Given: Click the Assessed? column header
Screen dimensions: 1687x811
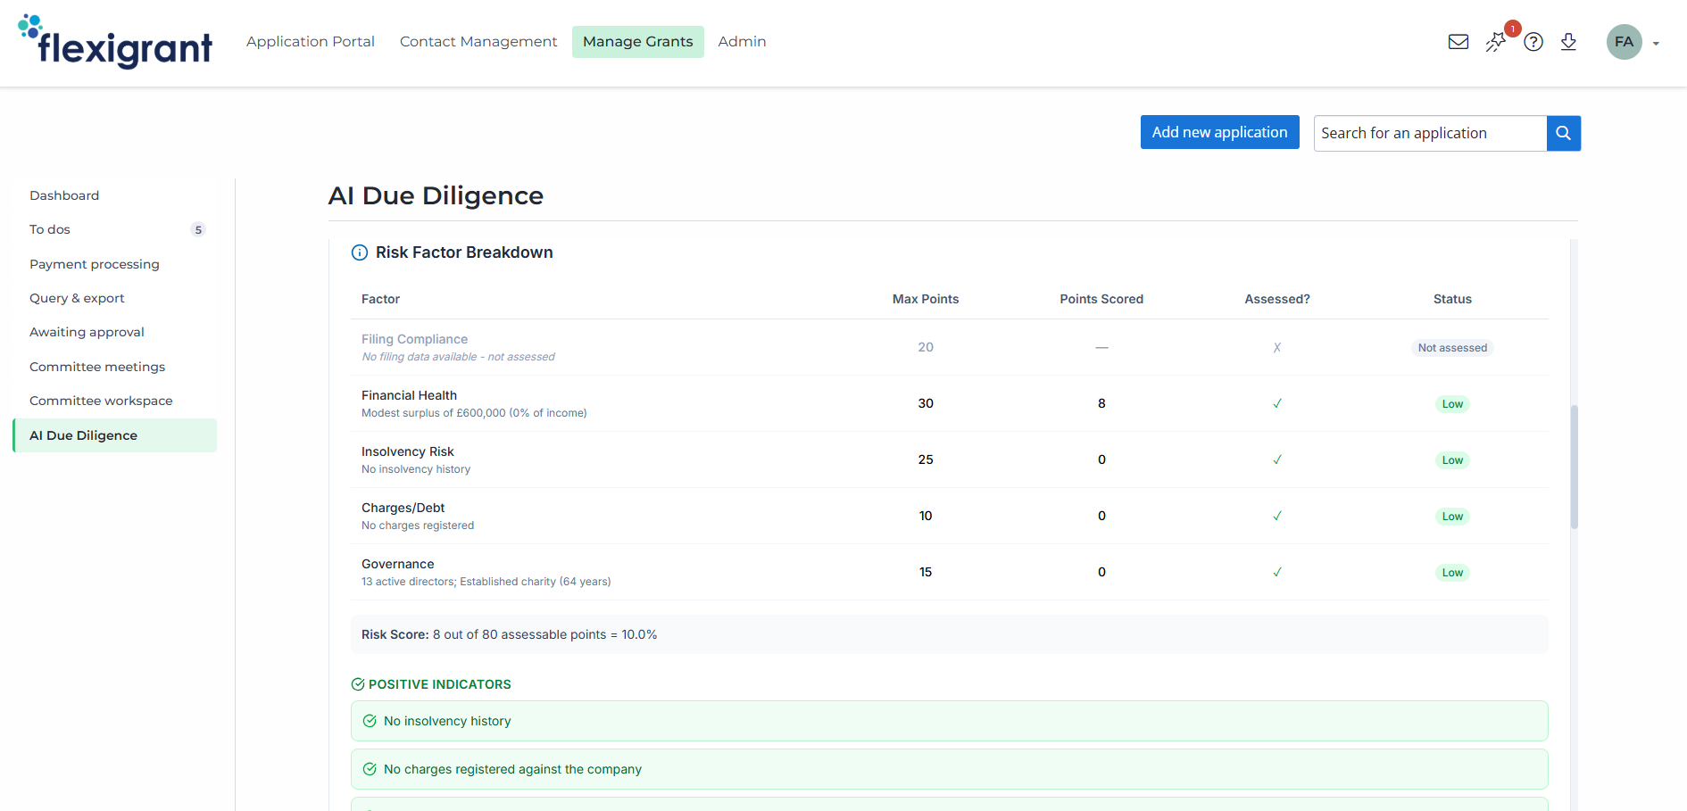Looking at the screenshot, I should coord(1277,299).
